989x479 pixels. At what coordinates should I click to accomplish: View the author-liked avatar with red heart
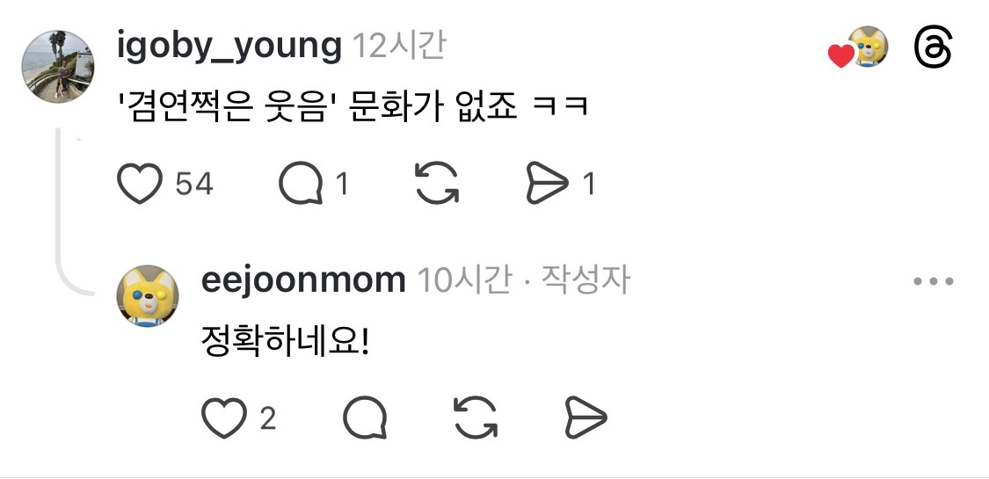click(859, 47)
